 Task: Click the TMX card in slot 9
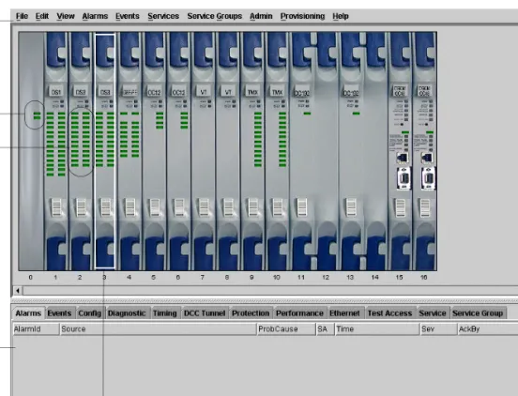pyautogui.click(x=252, y=151)
